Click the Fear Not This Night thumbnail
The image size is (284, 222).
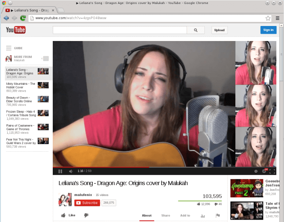pyautogui.click(x=43, y=141)
